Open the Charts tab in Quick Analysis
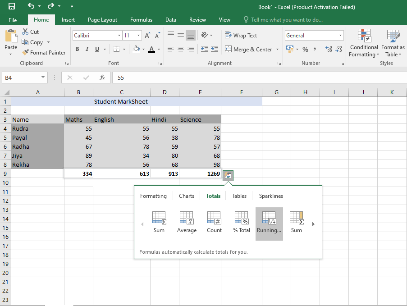Viewport: 407px width, 306px height. (186, 196)
